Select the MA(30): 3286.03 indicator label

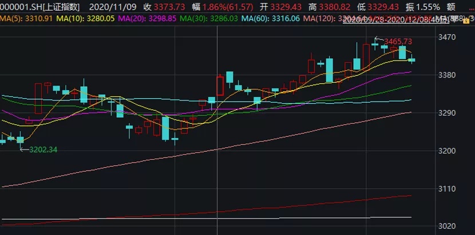point(209,19)
